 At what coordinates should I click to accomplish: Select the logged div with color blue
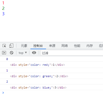tap(38, 88)
